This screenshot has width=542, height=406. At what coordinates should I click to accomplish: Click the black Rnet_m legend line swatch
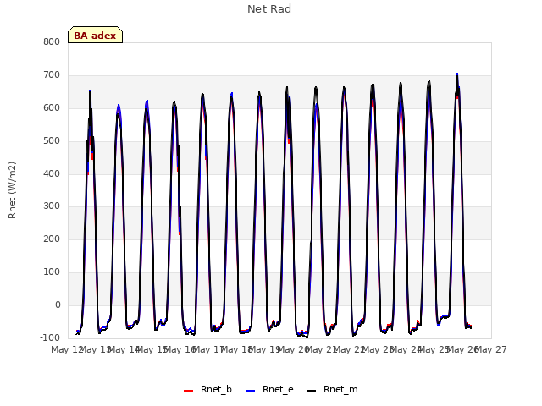coord(311,391)
